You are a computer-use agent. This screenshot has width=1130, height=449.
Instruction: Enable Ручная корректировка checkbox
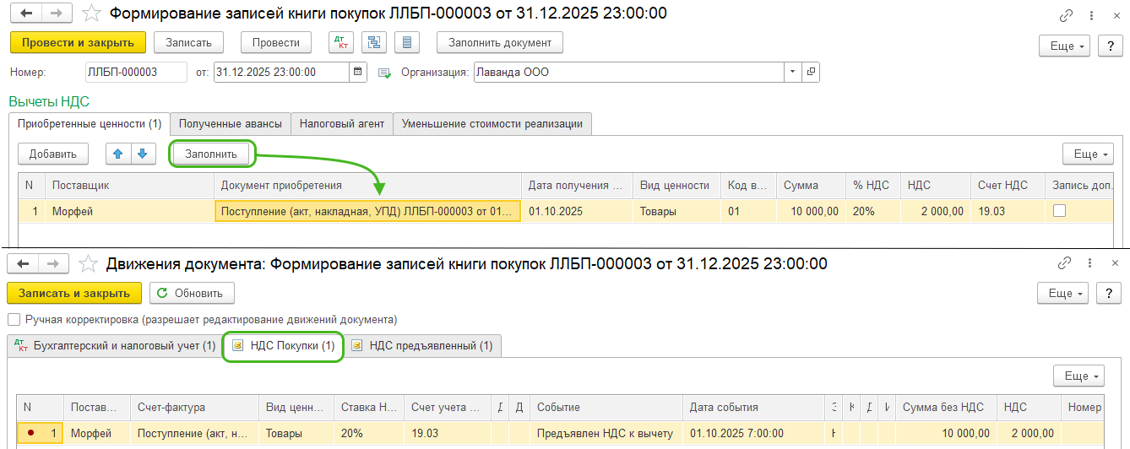pyautogui.click(x=14, y=320)
